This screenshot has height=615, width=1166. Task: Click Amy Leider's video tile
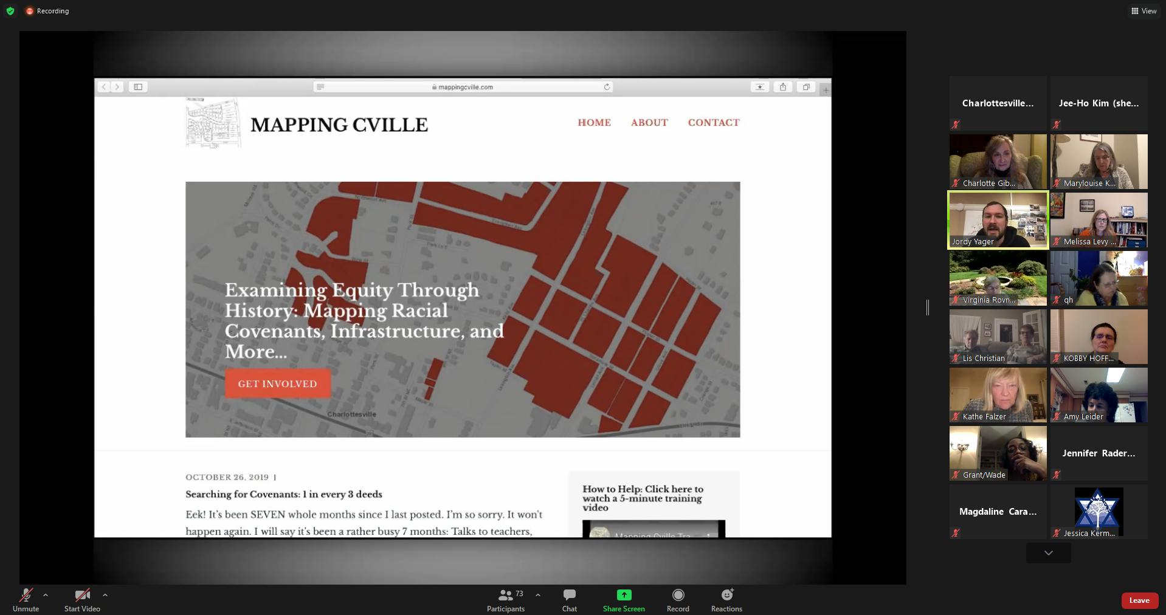click(x=1099, y=395)
